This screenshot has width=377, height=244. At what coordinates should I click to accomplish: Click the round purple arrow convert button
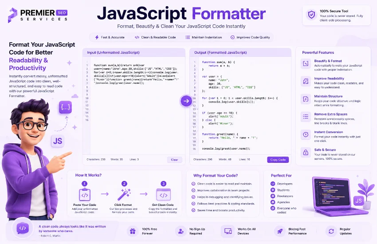pos(186,101)
